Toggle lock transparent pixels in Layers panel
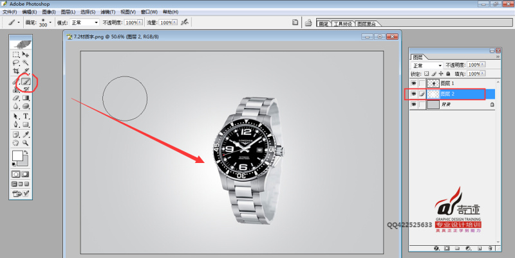Image resolution: width=515 pixels, height=258 pixels. [426, 74]
